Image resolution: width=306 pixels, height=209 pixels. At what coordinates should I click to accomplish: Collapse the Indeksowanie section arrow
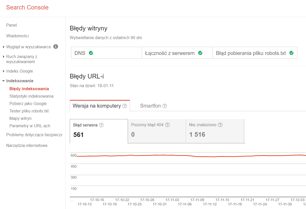pos(3,81)
